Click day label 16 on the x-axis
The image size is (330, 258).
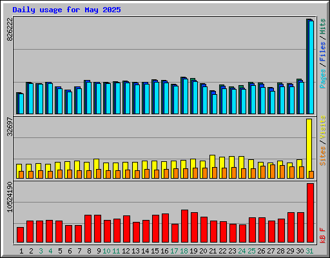click(x=164, y=251)
